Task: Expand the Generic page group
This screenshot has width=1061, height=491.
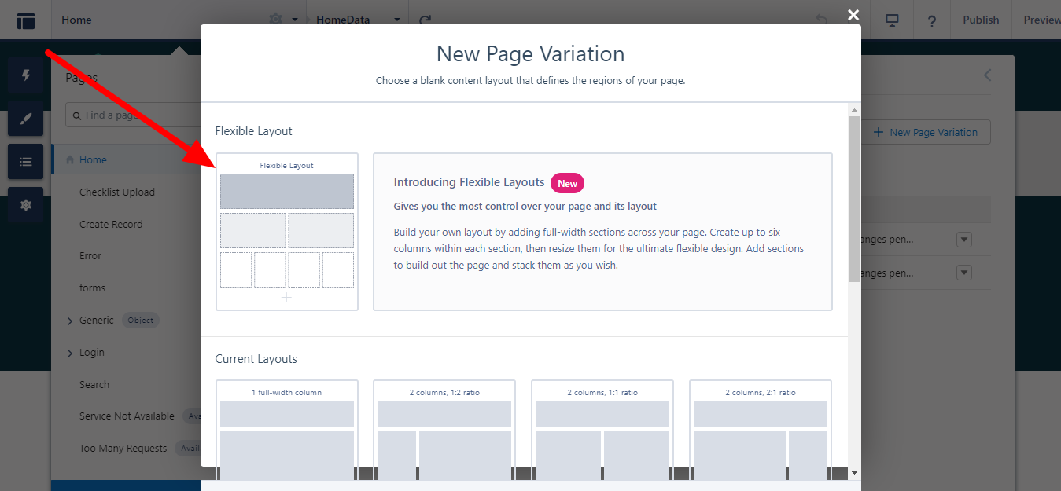Action: 70,321
